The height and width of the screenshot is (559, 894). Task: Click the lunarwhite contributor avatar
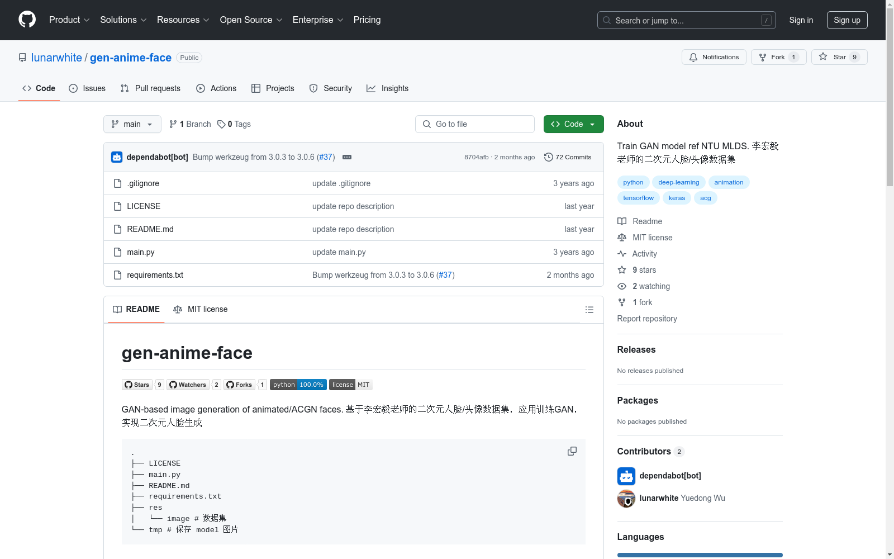click(x=626, y=499)
